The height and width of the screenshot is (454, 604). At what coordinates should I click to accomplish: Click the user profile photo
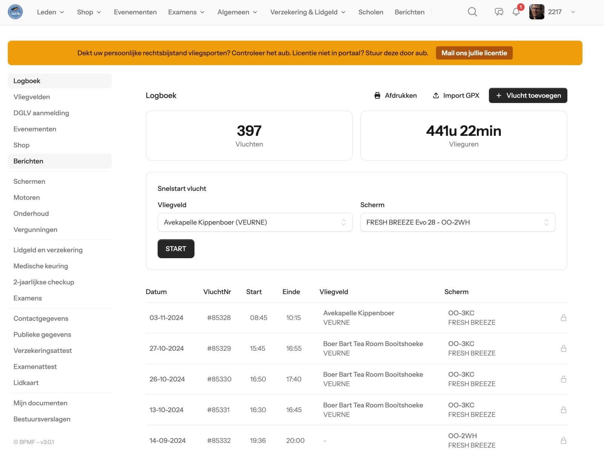536,12
